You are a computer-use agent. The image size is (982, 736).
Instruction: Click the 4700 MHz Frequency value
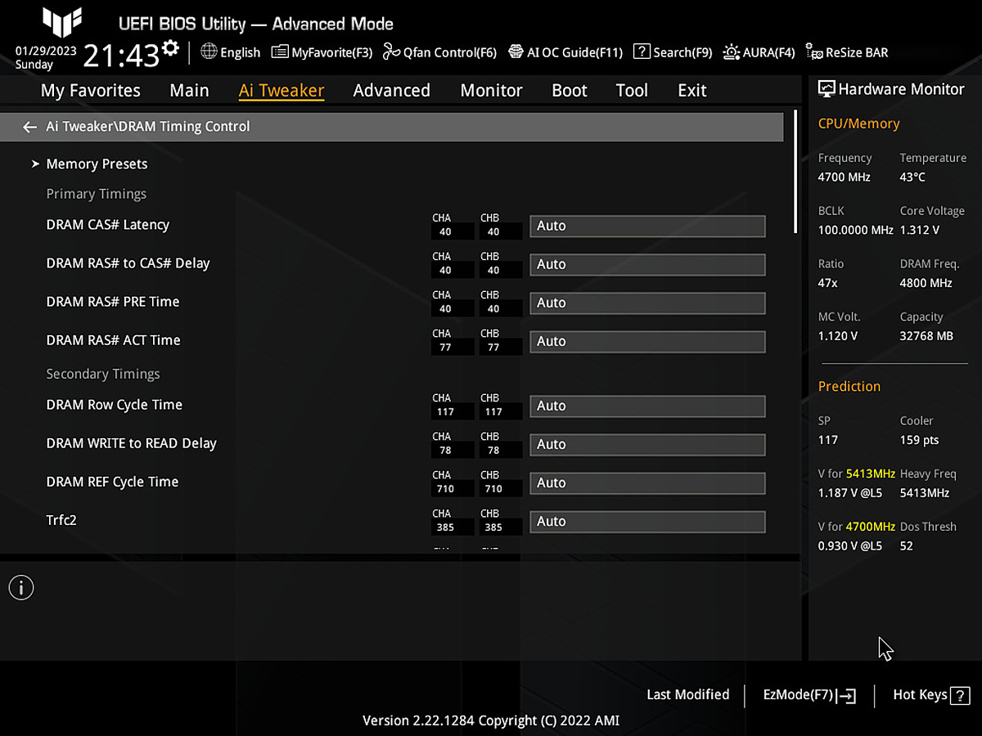click(845, 177)
